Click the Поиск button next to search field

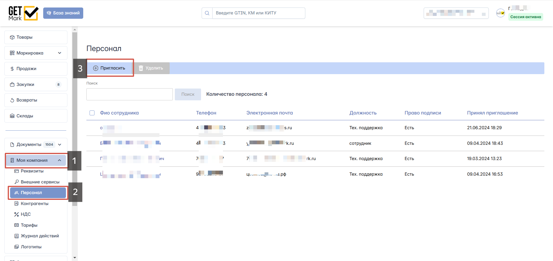point(188,94)
